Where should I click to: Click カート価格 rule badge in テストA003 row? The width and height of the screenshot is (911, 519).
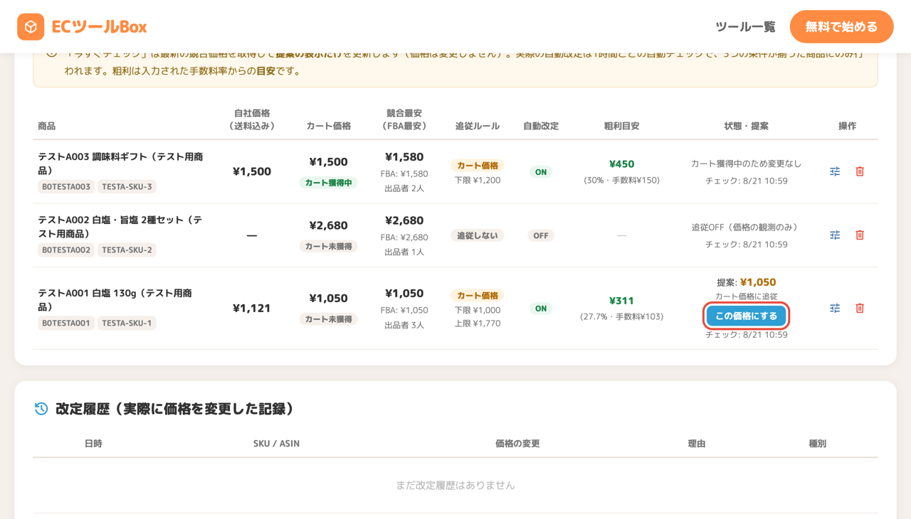point(478,166)
